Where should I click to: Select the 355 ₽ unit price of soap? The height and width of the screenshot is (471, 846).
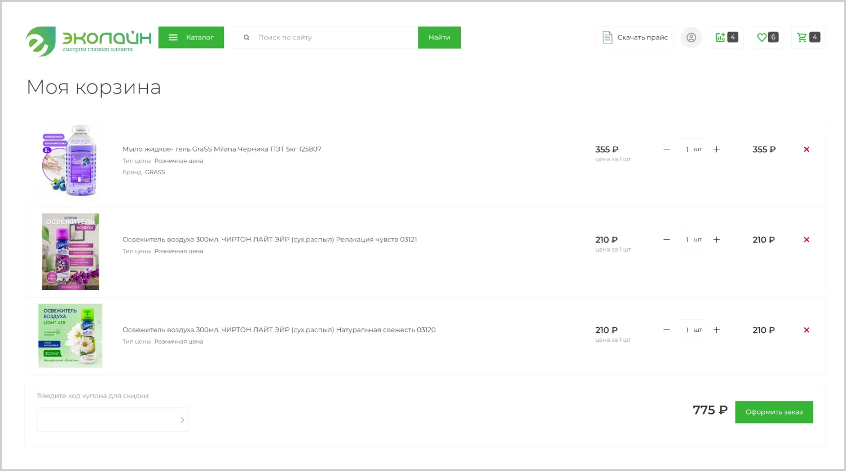pyautogui.click(x=607, y=149)
